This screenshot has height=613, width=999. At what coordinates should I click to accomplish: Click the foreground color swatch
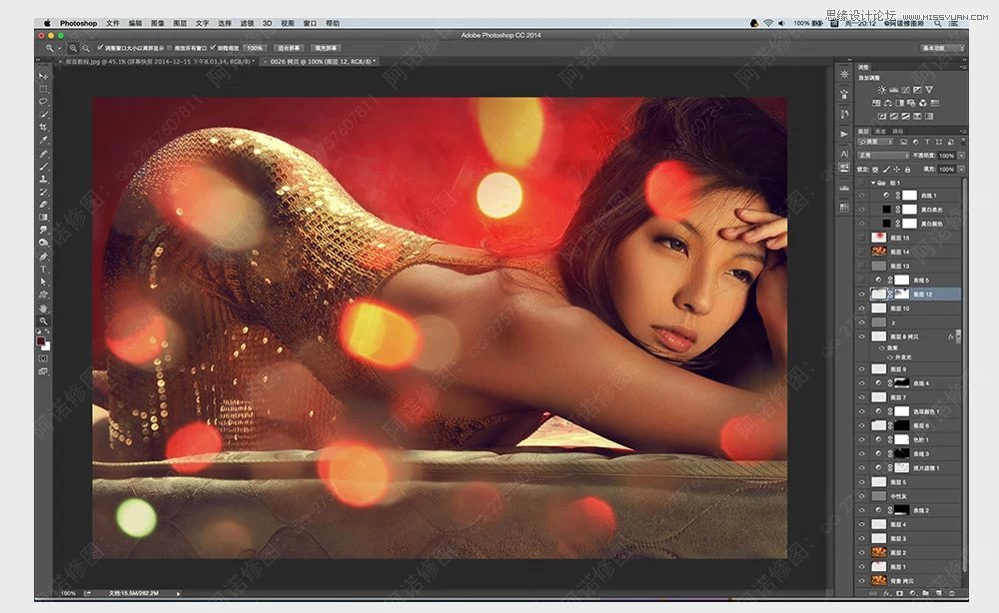[41, 341]
